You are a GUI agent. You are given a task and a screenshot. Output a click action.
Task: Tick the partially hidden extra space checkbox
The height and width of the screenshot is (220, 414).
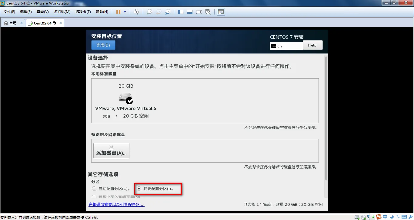[94, 197]
